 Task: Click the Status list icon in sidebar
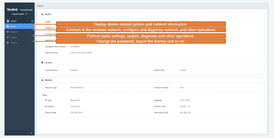8,26
